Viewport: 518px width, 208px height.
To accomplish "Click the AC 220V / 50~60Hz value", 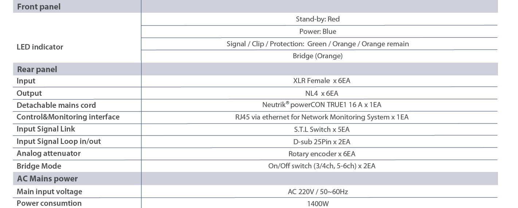I will click(x=318, y=192).
